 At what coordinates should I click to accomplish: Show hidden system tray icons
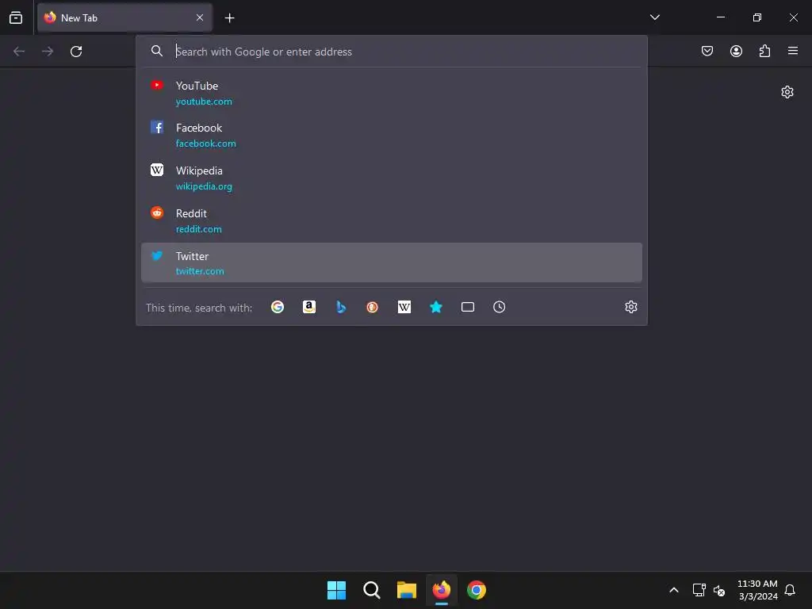(x=674, y=590)
